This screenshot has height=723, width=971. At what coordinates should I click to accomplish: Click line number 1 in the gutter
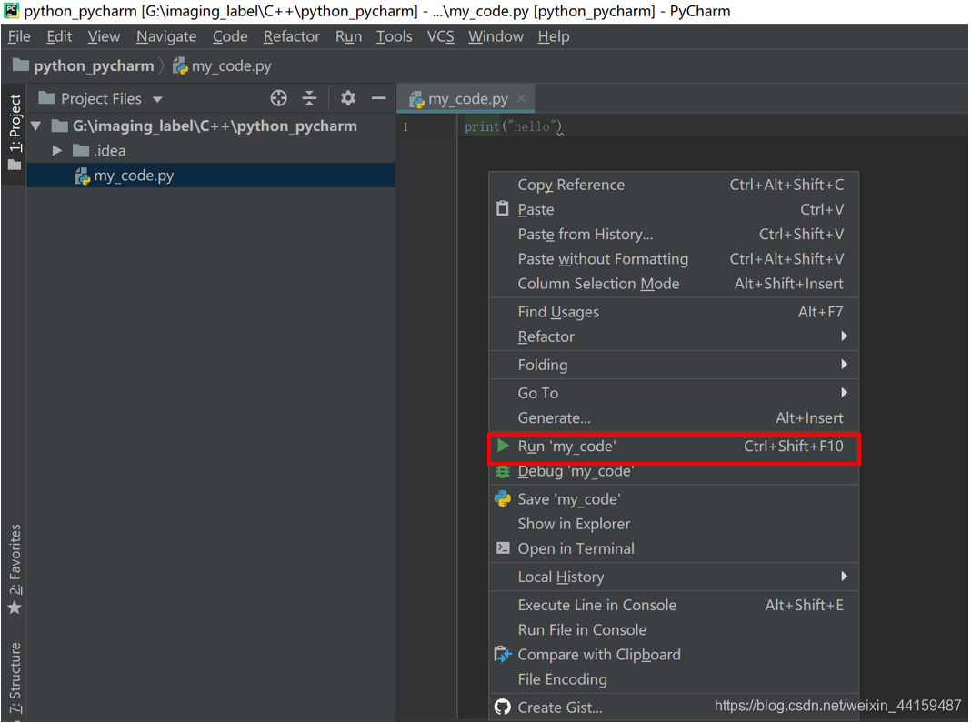click(x=405, y=127)
